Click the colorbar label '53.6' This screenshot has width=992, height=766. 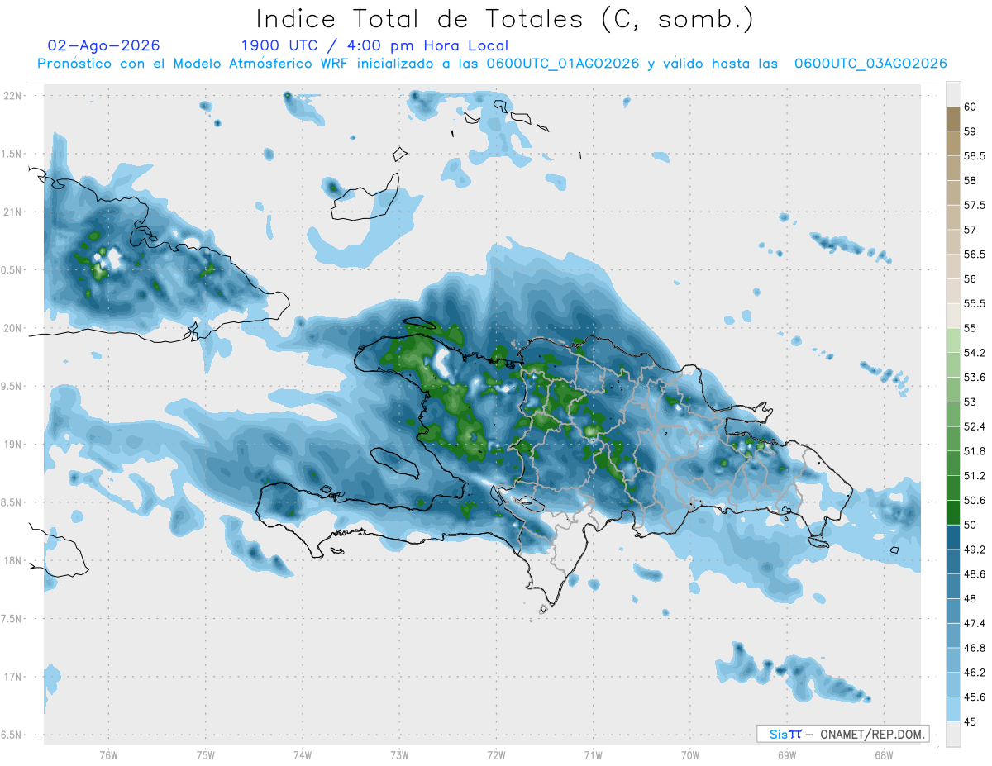click(x=975, y=377)
